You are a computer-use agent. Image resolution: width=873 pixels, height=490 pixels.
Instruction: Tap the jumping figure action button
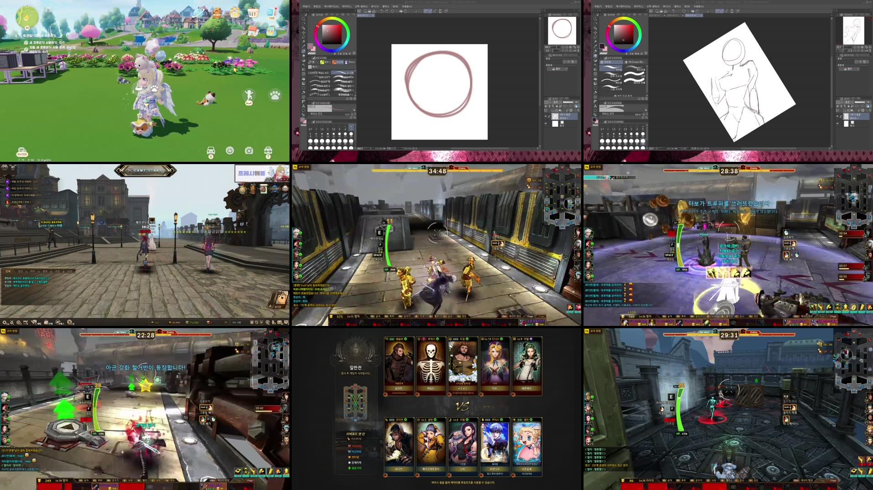coord(249,97)
